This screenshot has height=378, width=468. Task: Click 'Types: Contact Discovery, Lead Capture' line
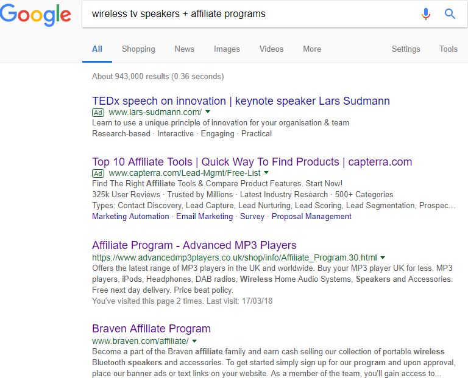pyautogui.click(x=274, y=206)
